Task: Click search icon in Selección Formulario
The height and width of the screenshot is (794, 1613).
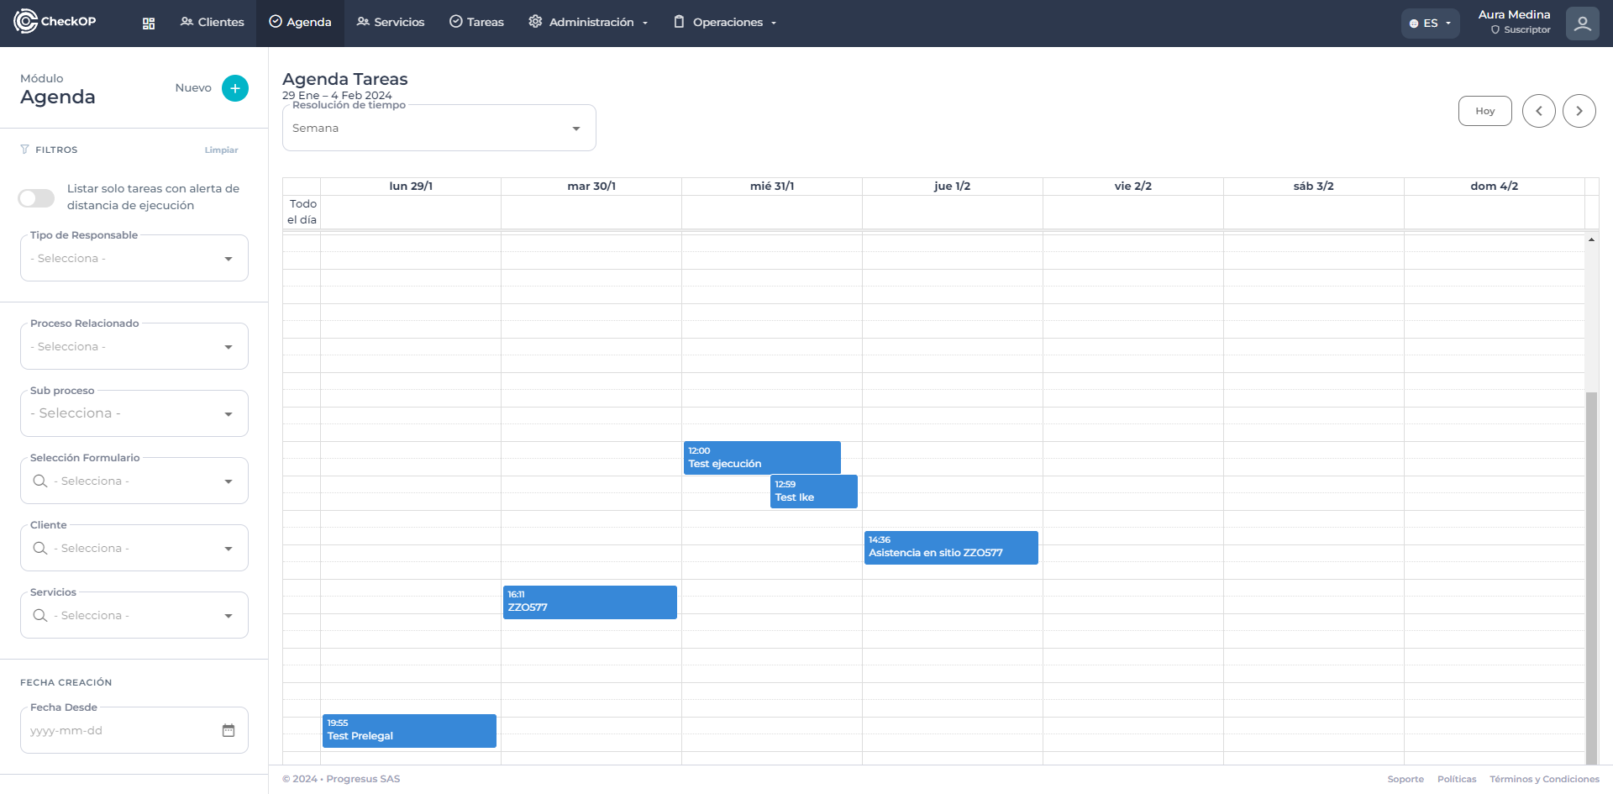Action: coord(39,481)
